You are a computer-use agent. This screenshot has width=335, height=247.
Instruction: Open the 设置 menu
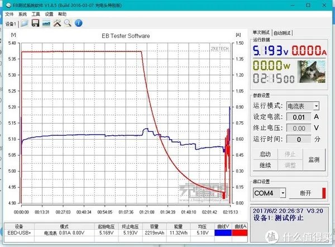coord(49,14)
